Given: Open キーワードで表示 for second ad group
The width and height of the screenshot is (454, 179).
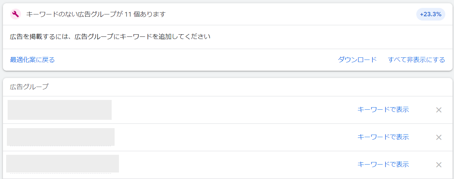Looking at the screenshot, I should tap(383, 137).
